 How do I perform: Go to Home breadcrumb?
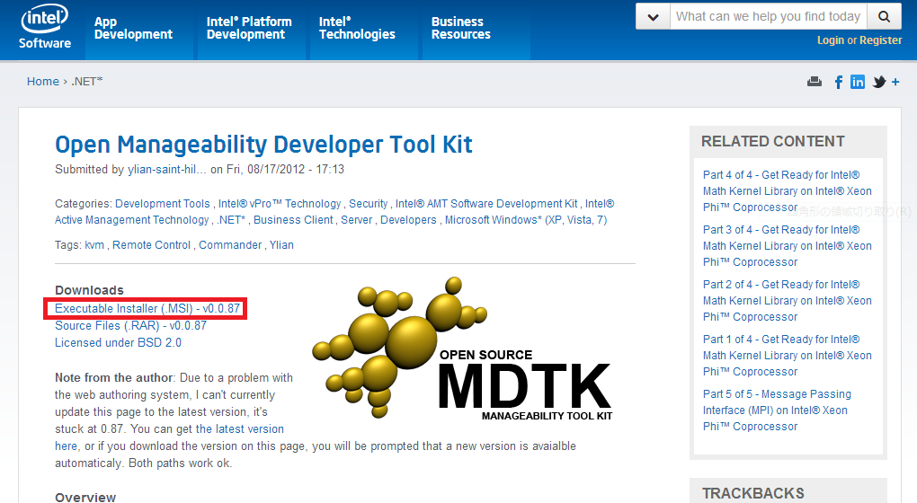[x=42, y=81]
